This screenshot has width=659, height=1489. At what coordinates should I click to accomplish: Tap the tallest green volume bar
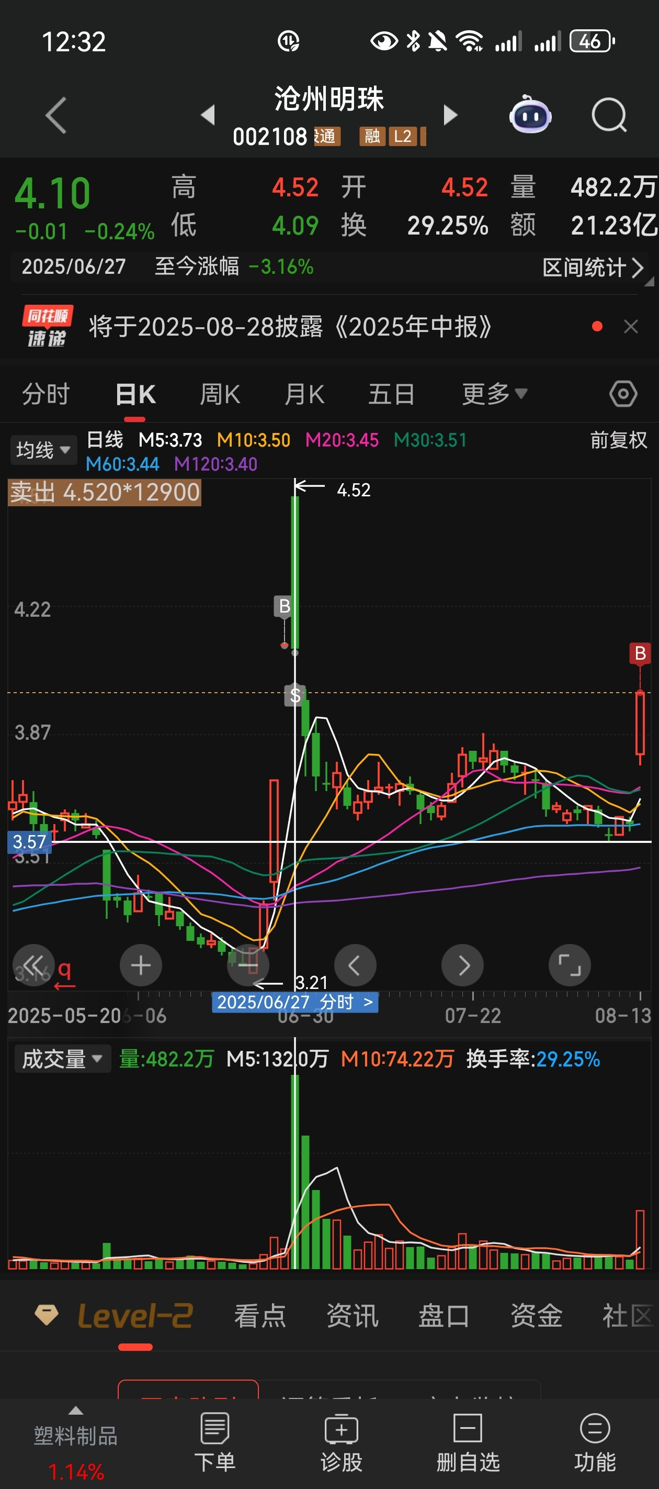pos(295,1171)
